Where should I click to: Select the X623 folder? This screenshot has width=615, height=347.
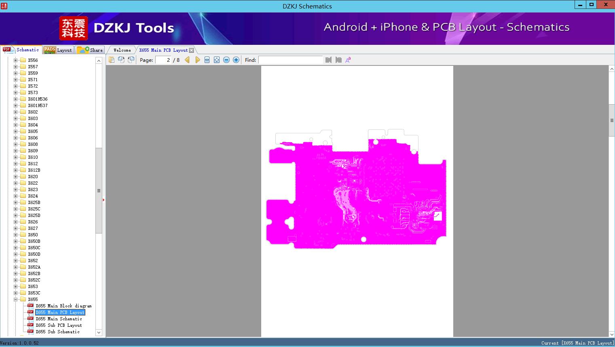click(x=33, y=189)
